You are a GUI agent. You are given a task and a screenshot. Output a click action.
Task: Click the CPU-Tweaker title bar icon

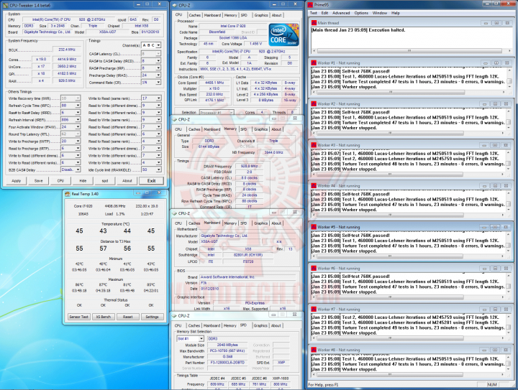click(x=7, y=4)
